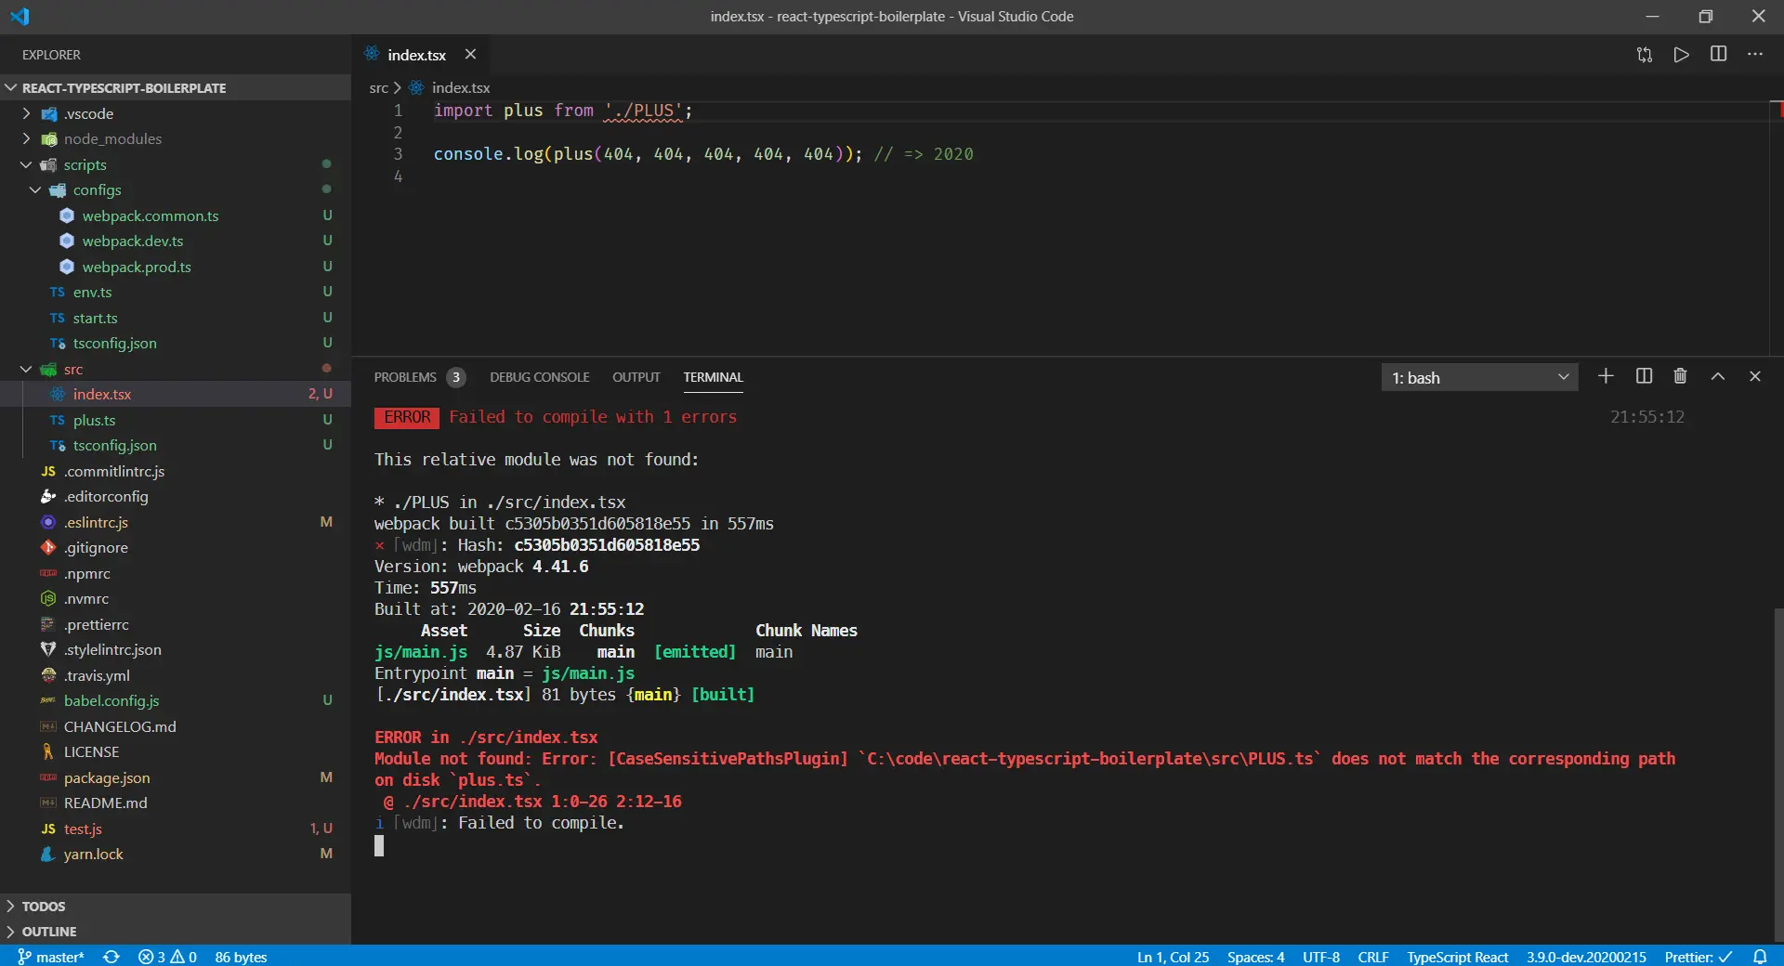Create a new terminal with plus icon

point(1606,376)
